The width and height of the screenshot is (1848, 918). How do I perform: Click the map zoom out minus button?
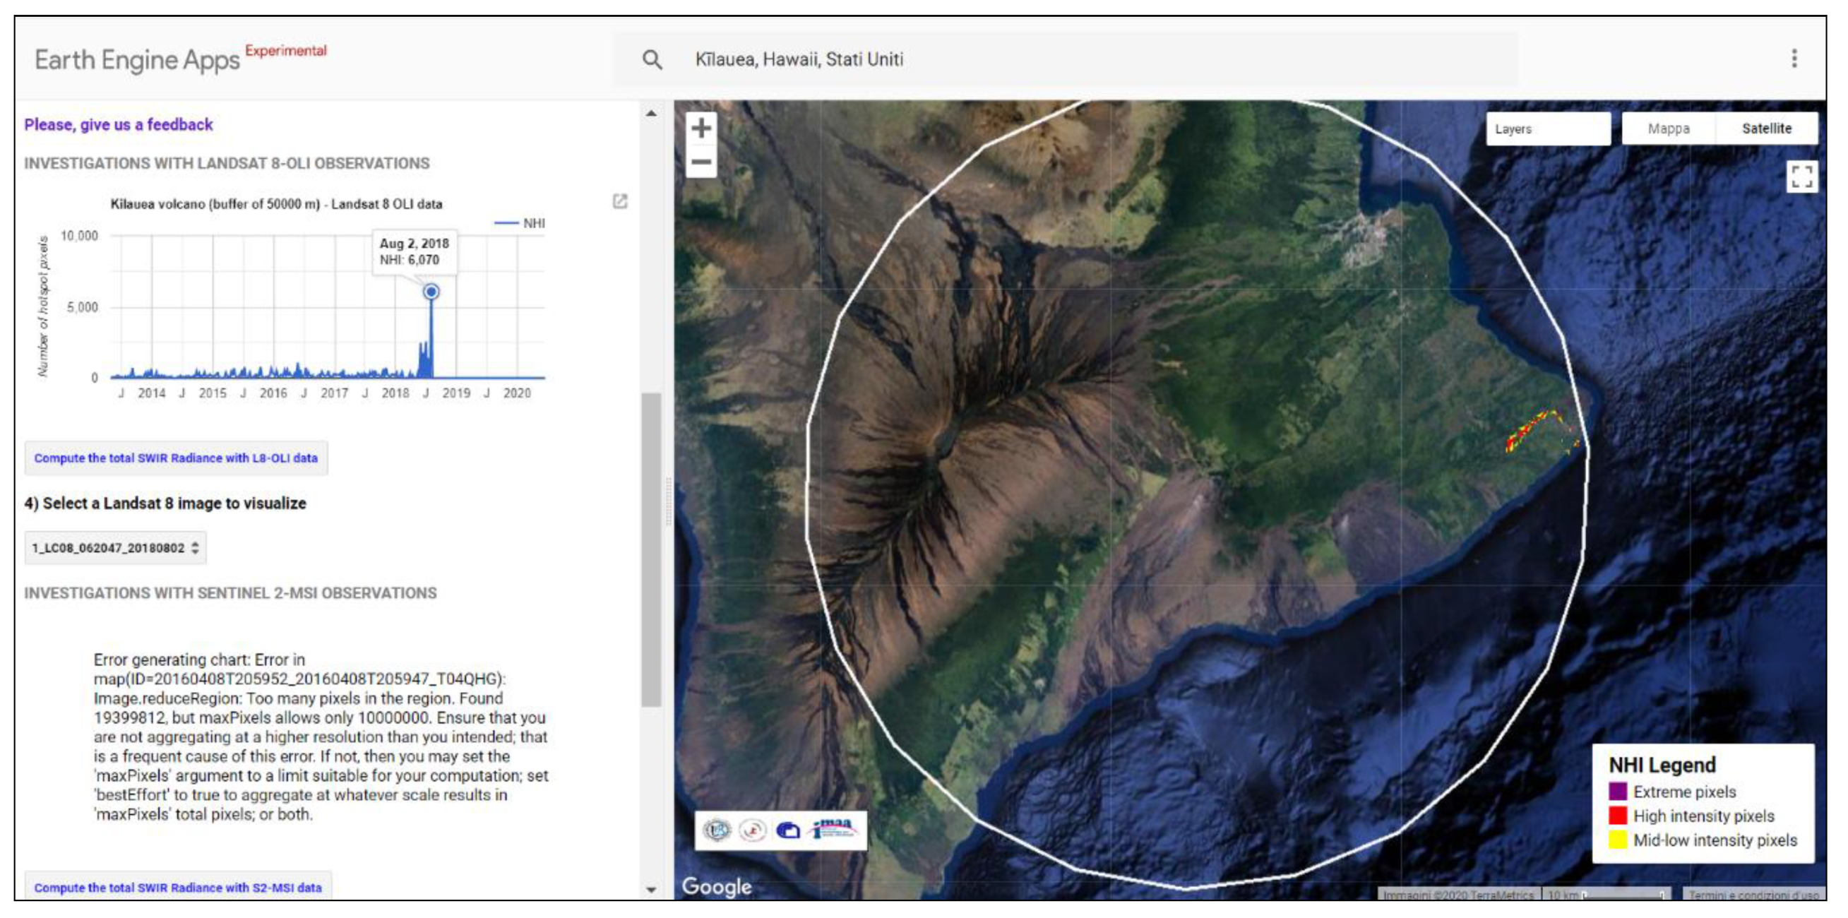[701, 162]
